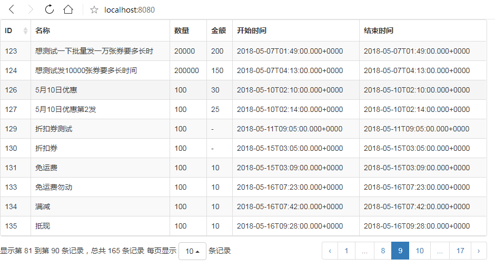Go to page 8 in pagination
This screenshot has height=269, width=495.
383,251
